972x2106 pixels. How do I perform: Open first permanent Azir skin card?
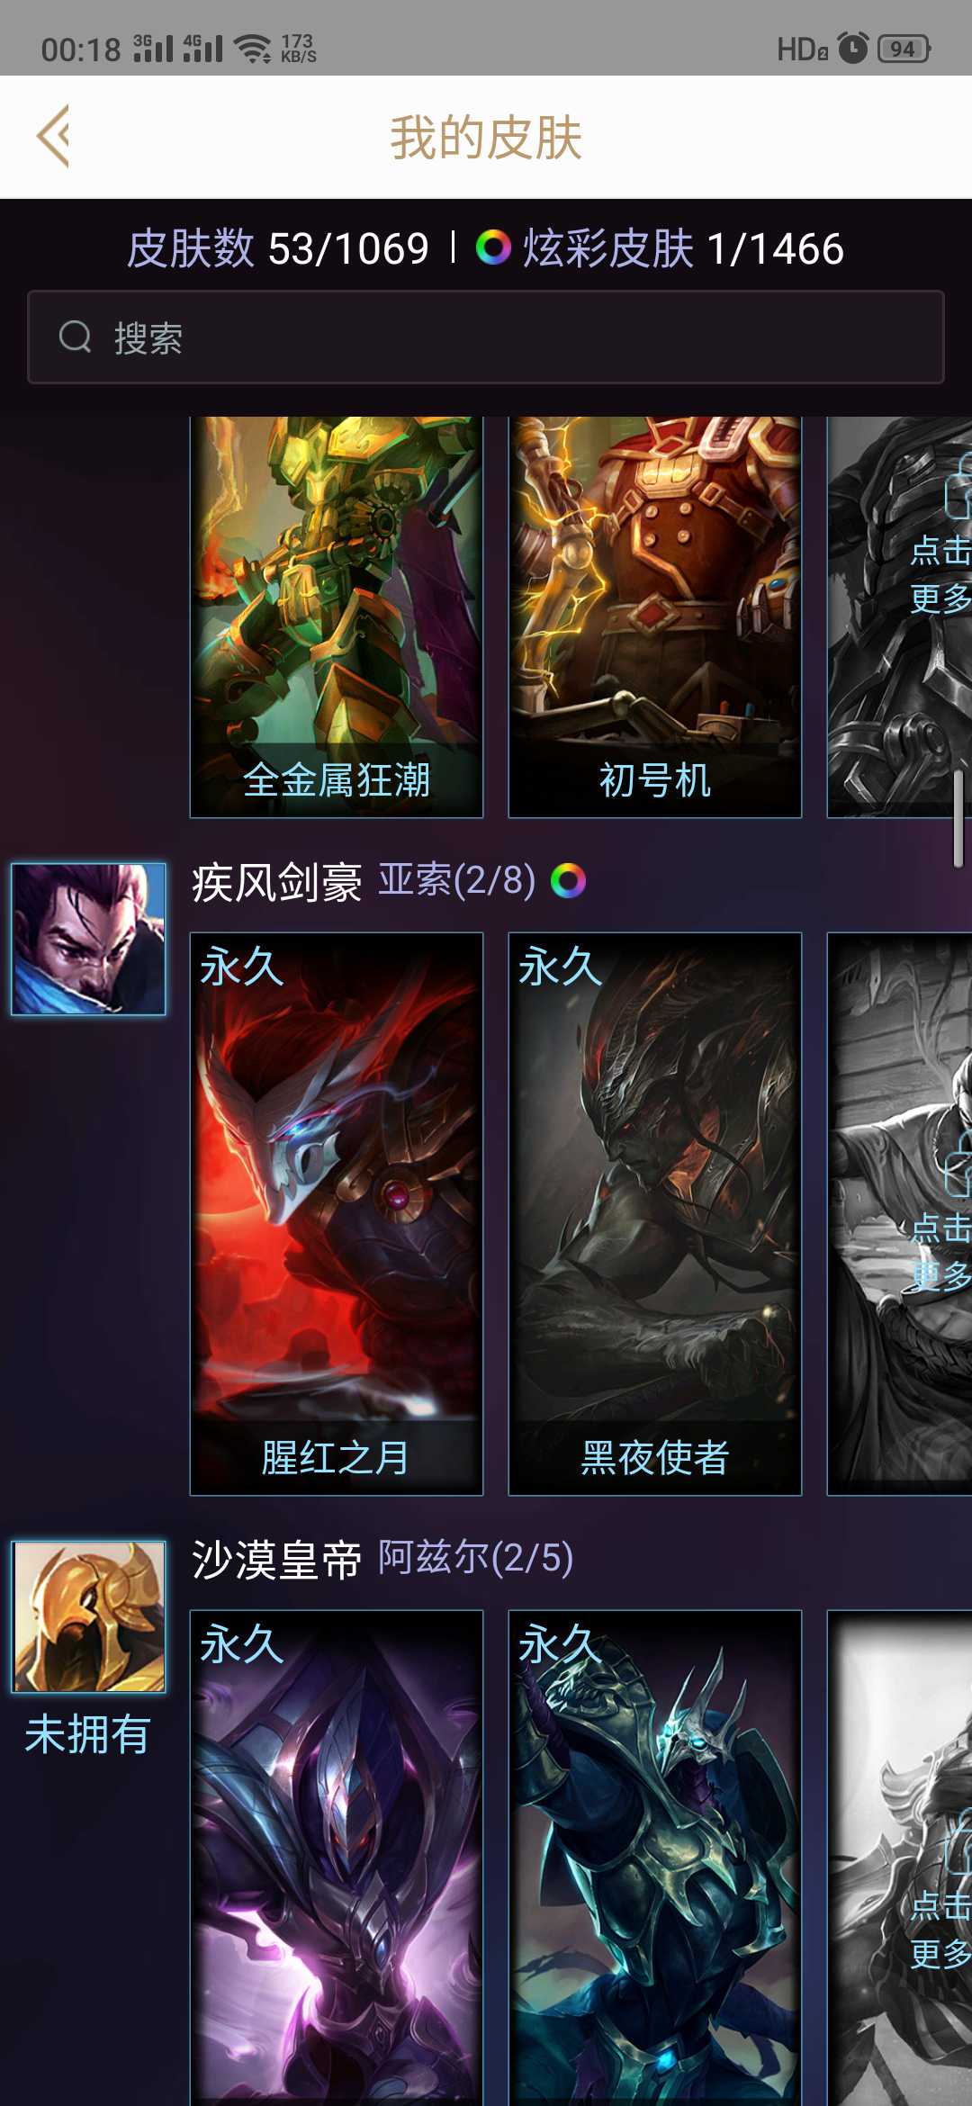[x=337, y=1858]
